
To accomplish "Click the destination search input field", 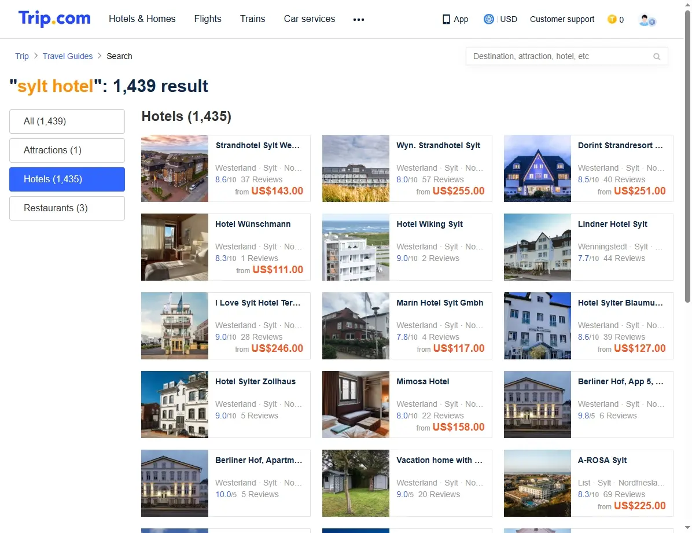I will 566,57.
